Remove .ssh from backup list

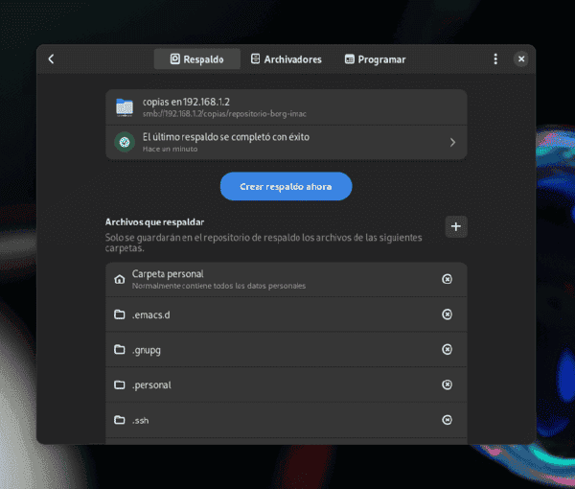(x=447, y=420)
